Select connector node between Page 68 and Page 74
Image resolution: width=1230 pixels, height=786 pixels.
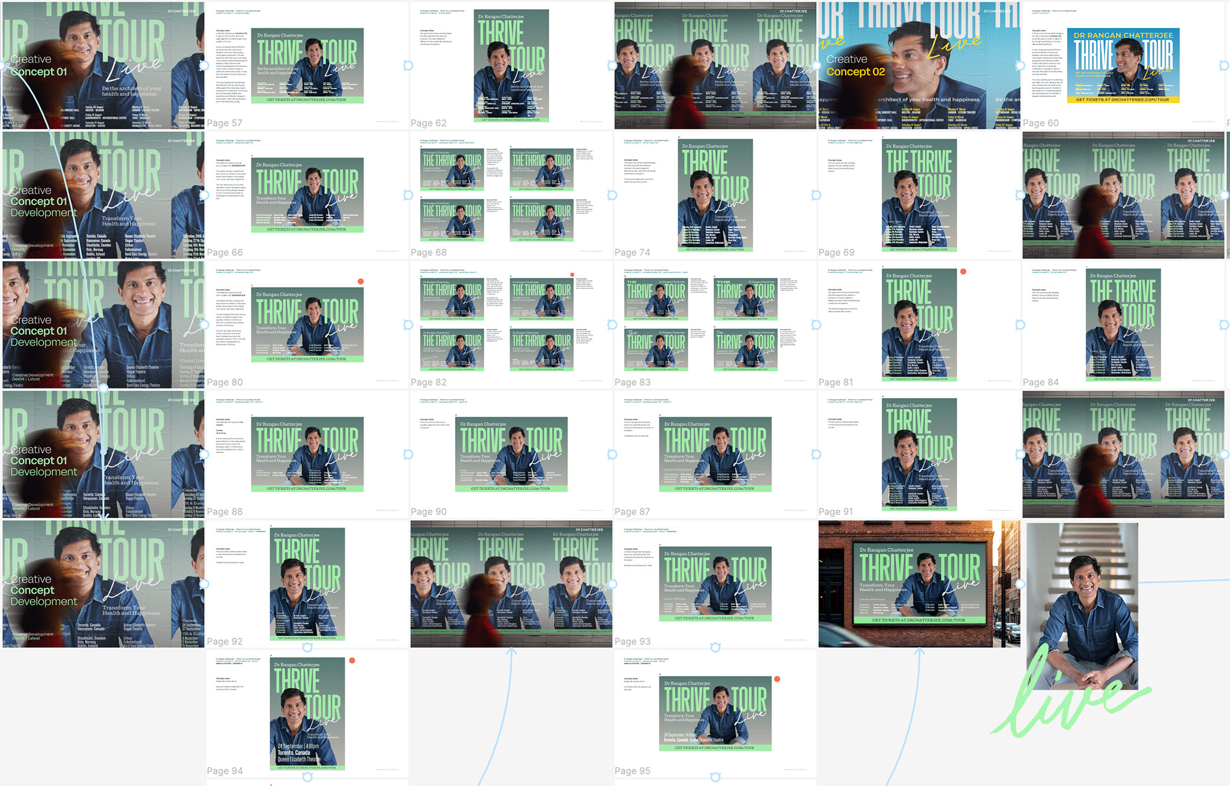(x=612, y=195)
